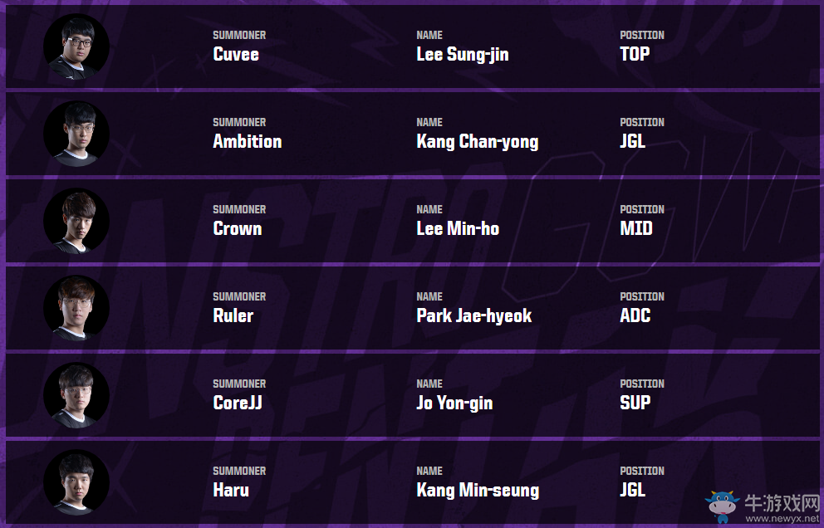Open Ruler's player portrait
Screen dimensions: 824x528
pyautogui.click(x=76, y=308)
